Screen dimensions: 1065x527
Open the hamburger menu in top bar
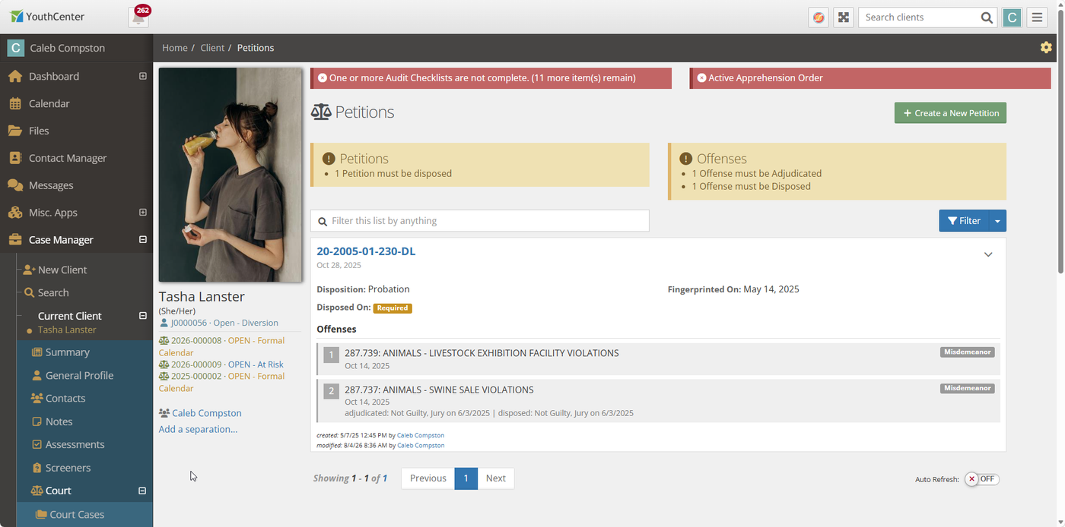(1036, 17)
